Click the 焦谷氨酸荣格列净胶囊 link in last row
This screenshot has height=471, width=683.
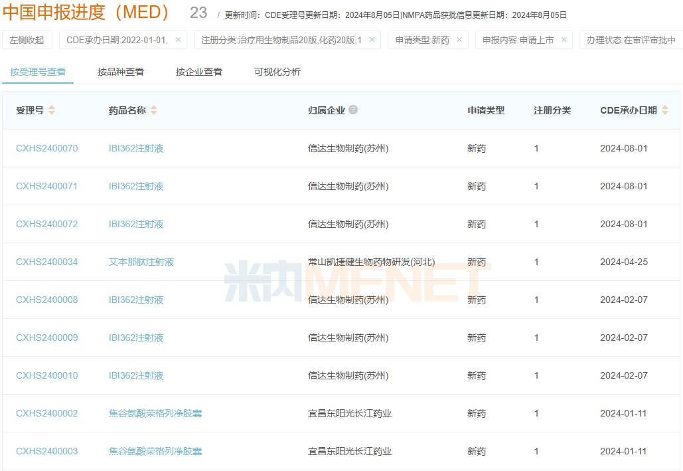point(154,450)
